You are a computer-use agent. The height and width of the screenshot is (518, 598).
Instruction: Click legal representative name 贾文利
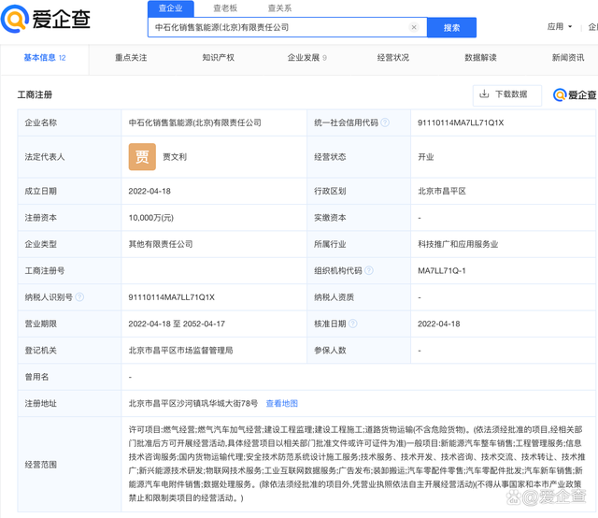(x=175, y=157)
